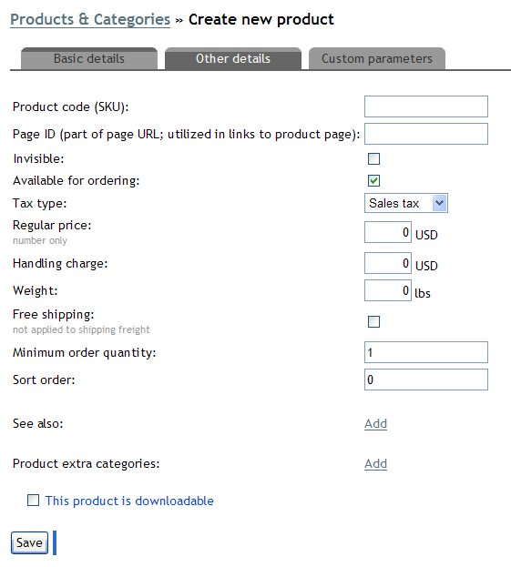Add a See also related product

pyautogui.click(x=375, y=423)
